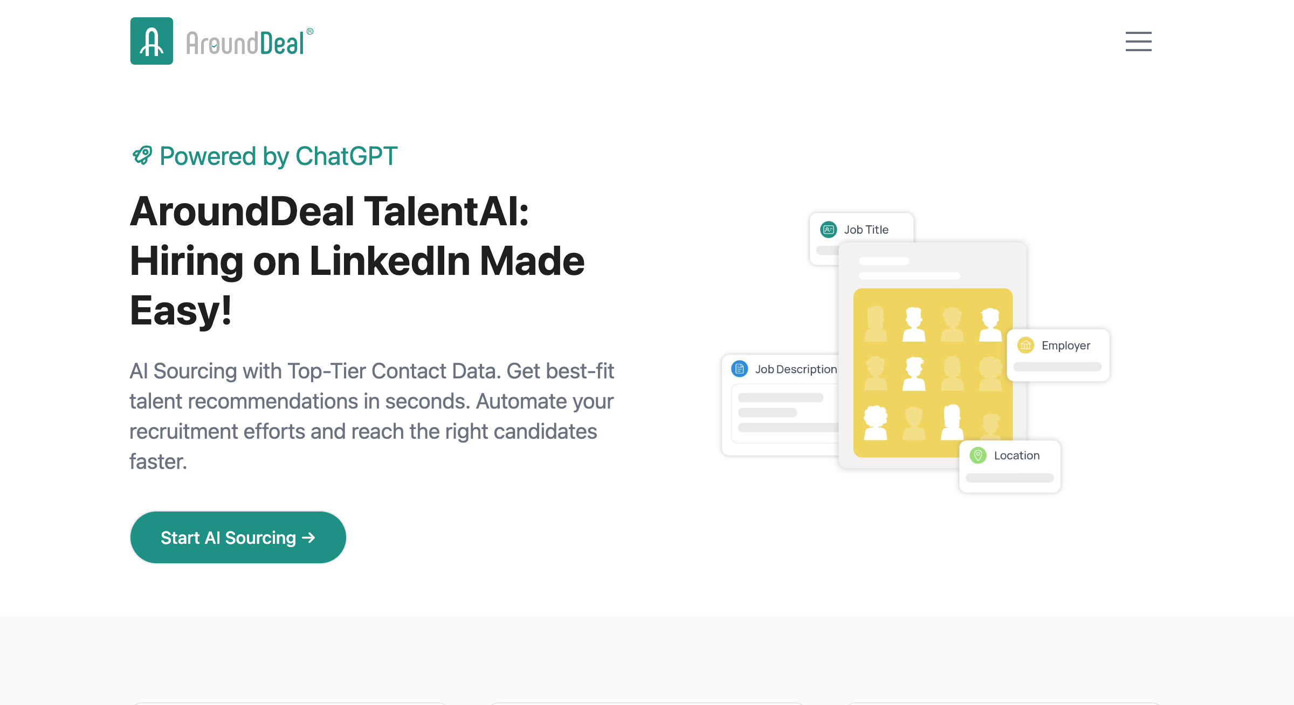Screen dimensions: 1294x705
Task: Click the rocket icon beside Powered by ChatGPT
Action: pyautogui.click(x=142, y=156)
